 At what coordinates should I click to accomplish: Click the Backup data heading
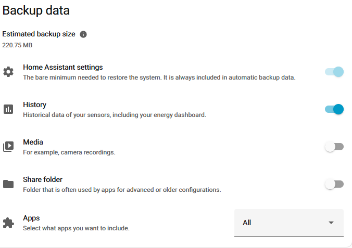click(36, 10)
